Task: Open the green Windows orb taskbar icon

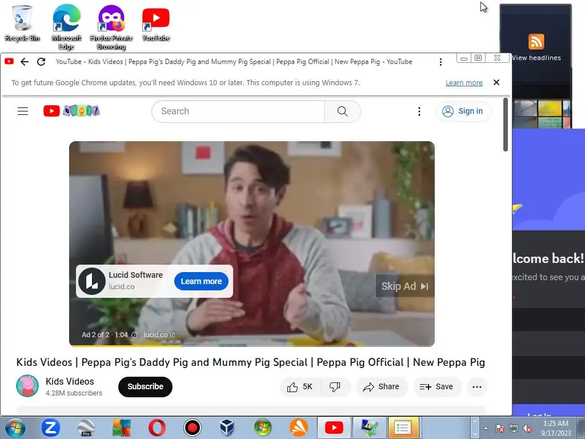Action: [263, 428]
